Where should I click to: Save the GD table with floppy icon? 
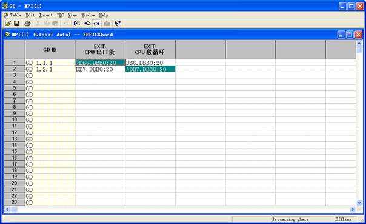(x=16, y=24)
